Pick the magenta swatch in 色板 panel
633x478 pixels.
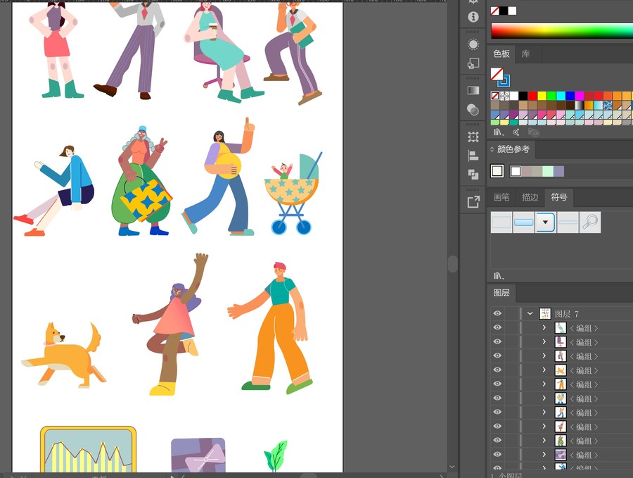[580, 96]
